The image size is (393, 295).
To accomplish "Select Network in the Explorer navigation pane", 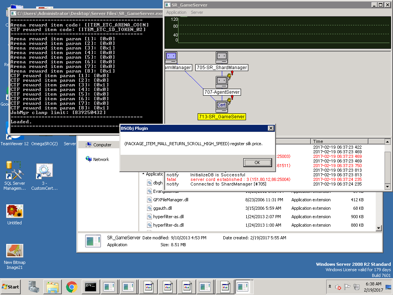I will pos(97,159).
